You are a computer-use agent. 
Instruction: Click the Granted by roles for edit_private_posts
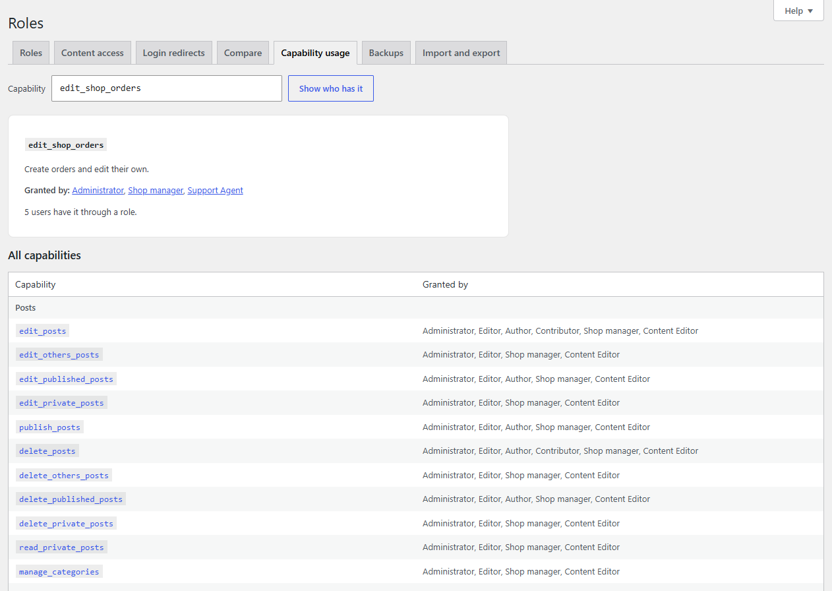click(521, 402)
